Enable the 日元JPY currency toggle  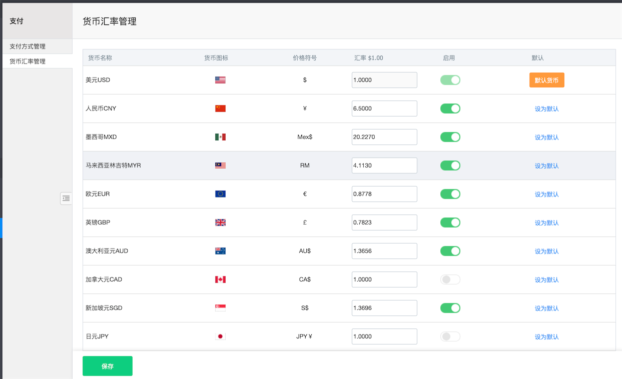[450, 336]
